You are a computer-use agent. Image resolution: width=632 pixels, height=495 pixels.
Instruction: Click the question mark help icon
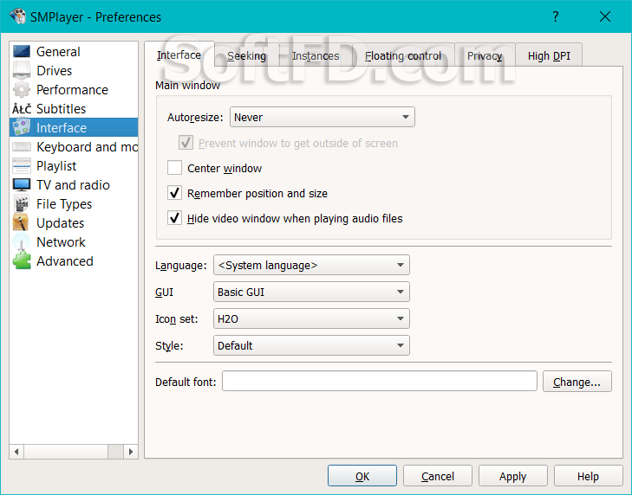556,16
